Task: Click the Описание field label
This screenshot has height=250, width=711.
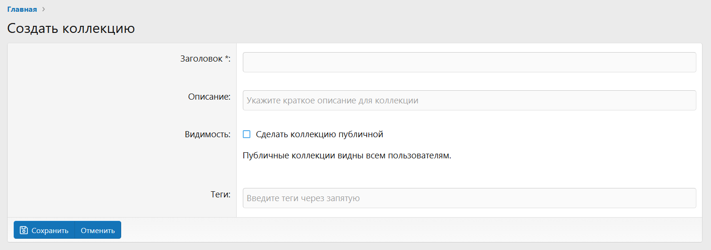Action: point(209,97)
